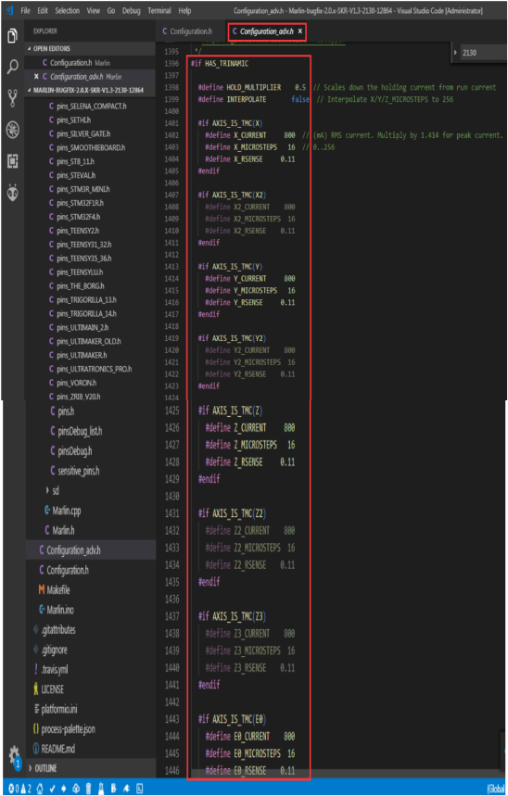
Task: Open the Debug view icon in activity bar
Action: (x=12, y=130)
